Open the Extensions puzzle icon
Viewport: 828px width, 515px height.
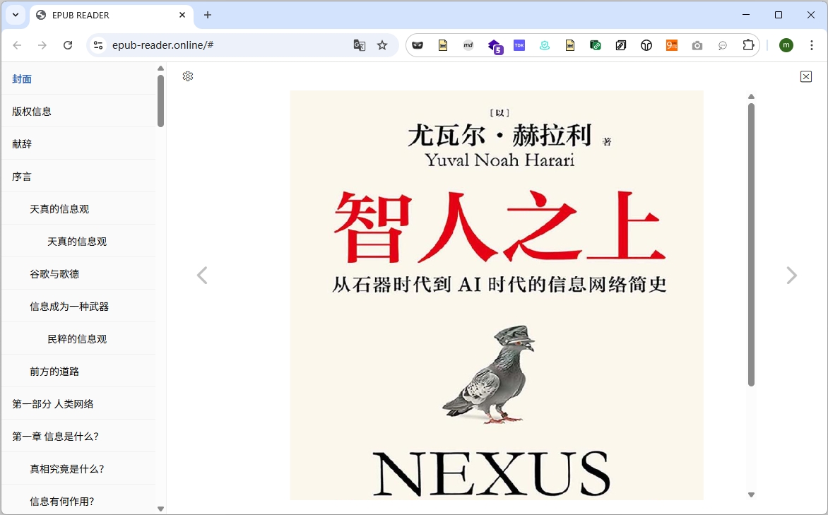coord(747,45)
